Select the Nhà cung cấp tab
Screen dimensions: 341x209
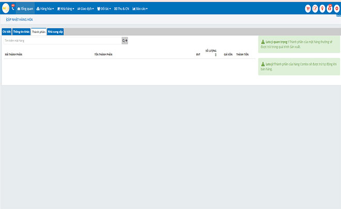(55, 32)
